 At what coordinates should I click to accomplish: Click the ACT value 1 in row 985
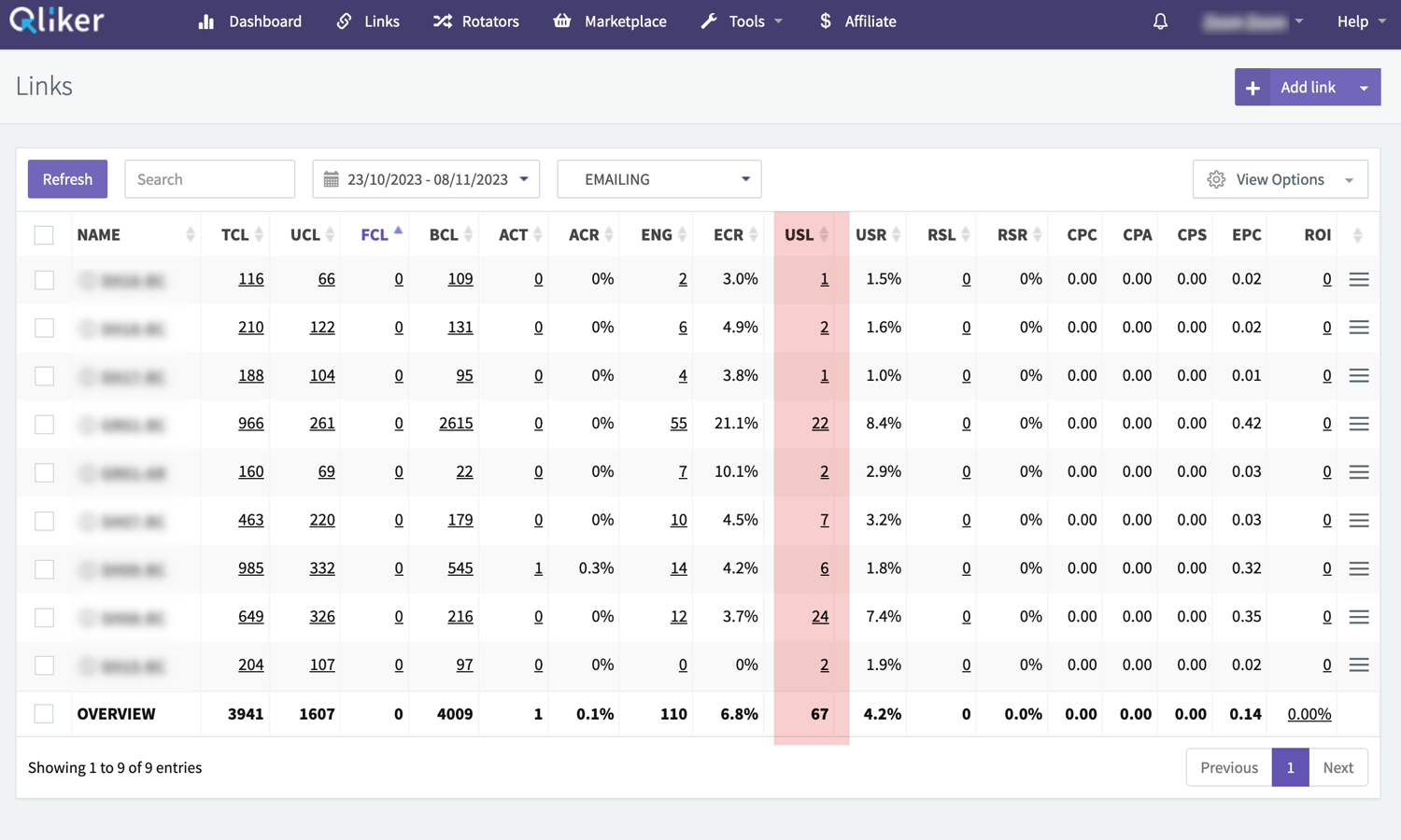[x=538, y=568]
